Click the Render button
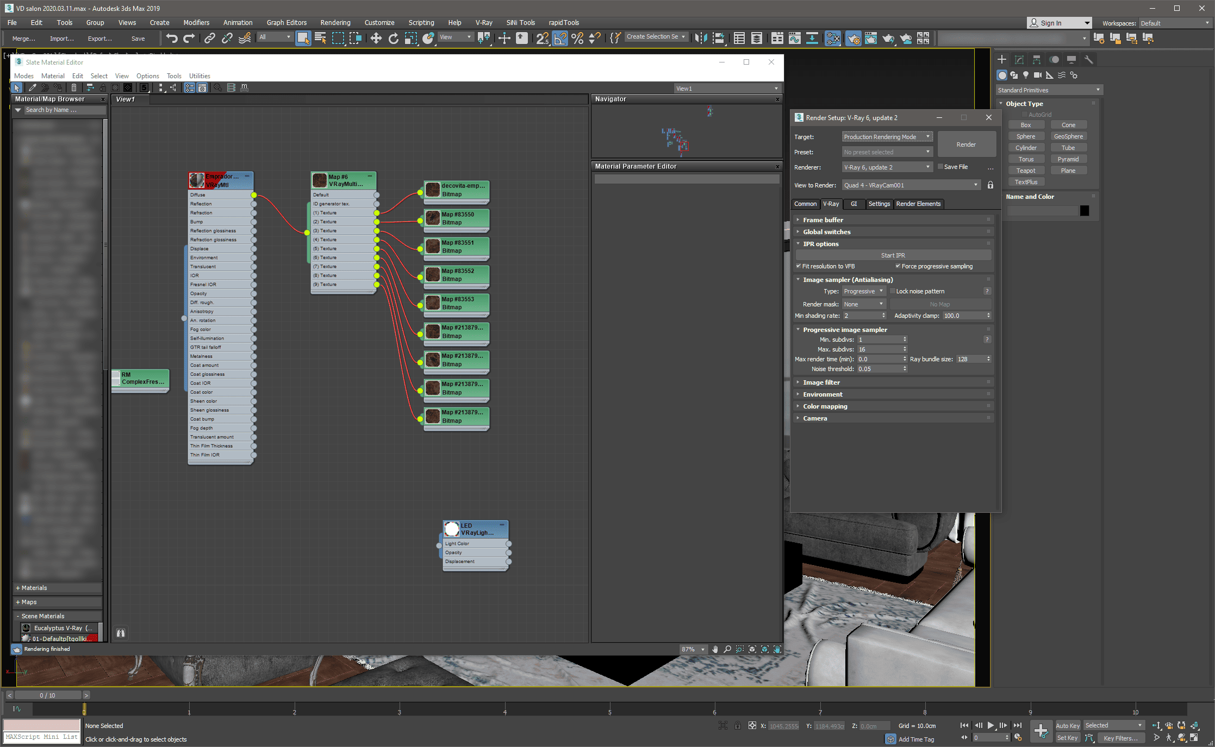The height and width of the screenshot is (747, 1215). [x=966, y=145]
